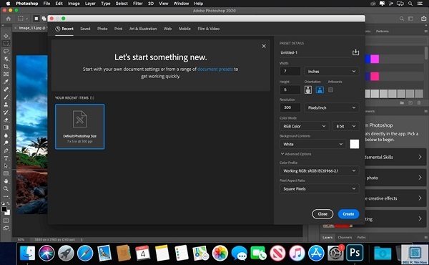This screenshot has width=429, height=265.
Task: Switch to the Mobile tab
Action: 184,29
